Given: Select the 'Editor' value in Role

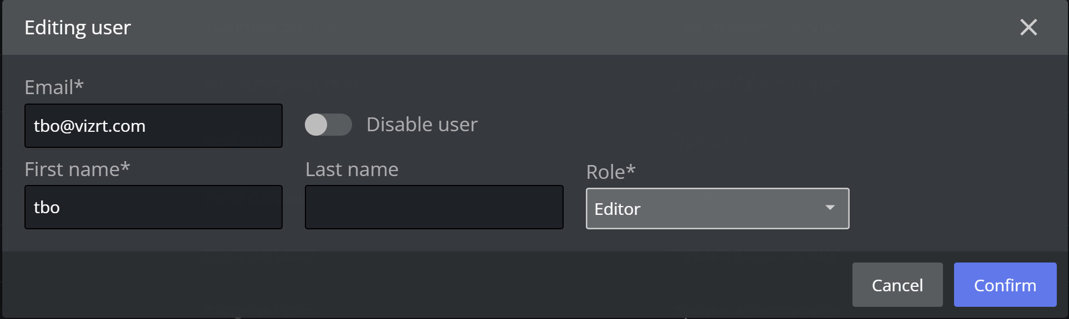Looking at the screenshot, I should [617, 209].
